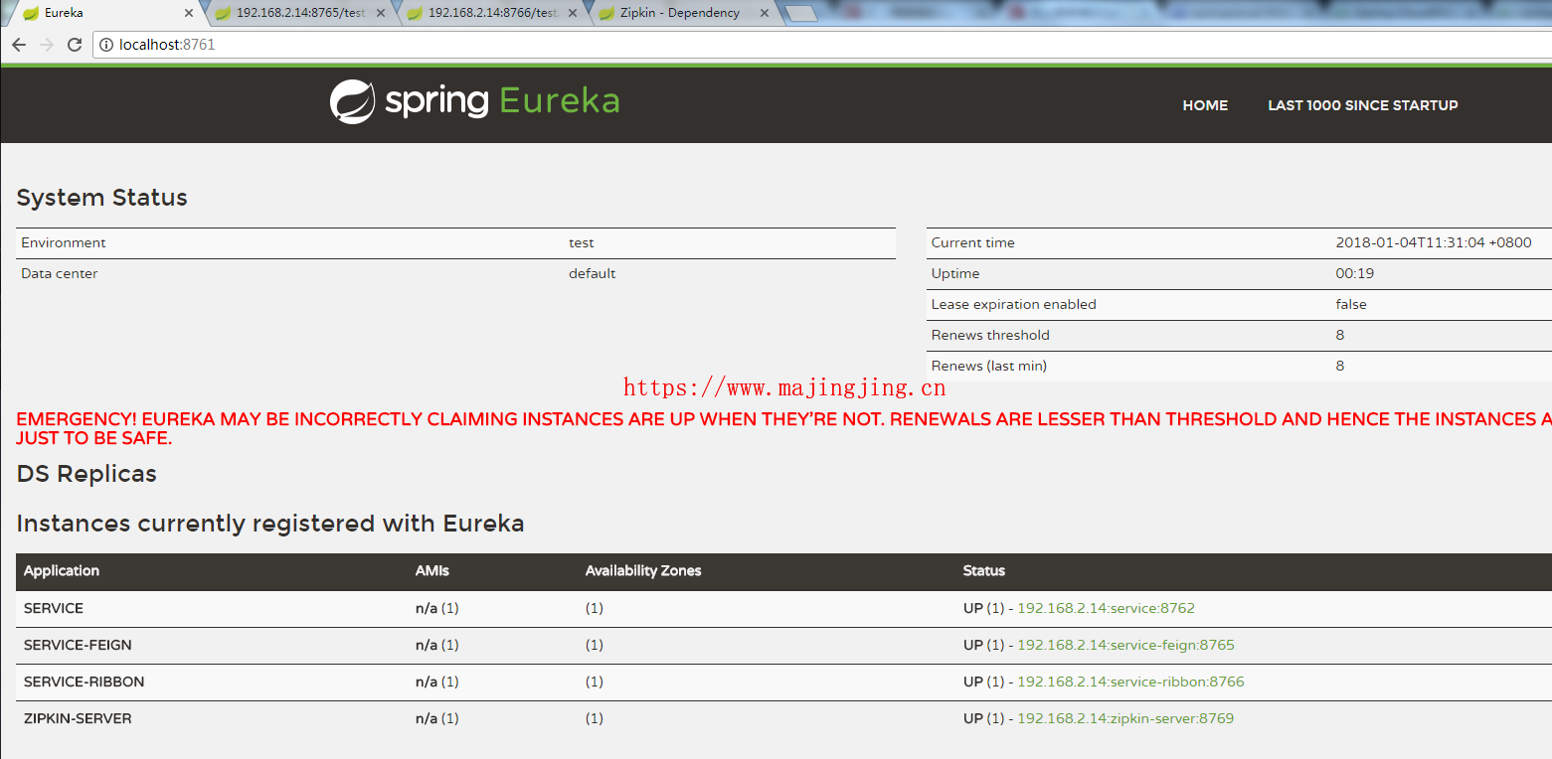Close the Zipkin - Dependency tab
Screen dimensions: 1552x759
pyautogui.click(x=764, y=13)
